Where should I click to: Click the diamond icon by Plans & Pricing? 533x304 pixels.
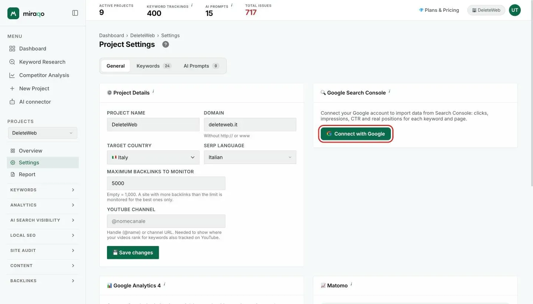click(x=421, y=10)
